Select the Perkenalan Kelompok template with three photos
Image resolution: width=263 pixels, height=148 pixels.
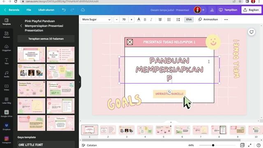pyautogui.click(x=31, y=72)
